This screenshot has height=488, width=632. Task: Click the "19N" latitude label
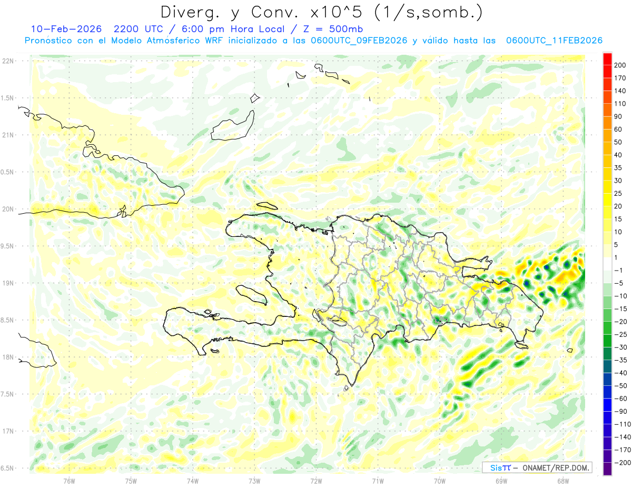8,283
